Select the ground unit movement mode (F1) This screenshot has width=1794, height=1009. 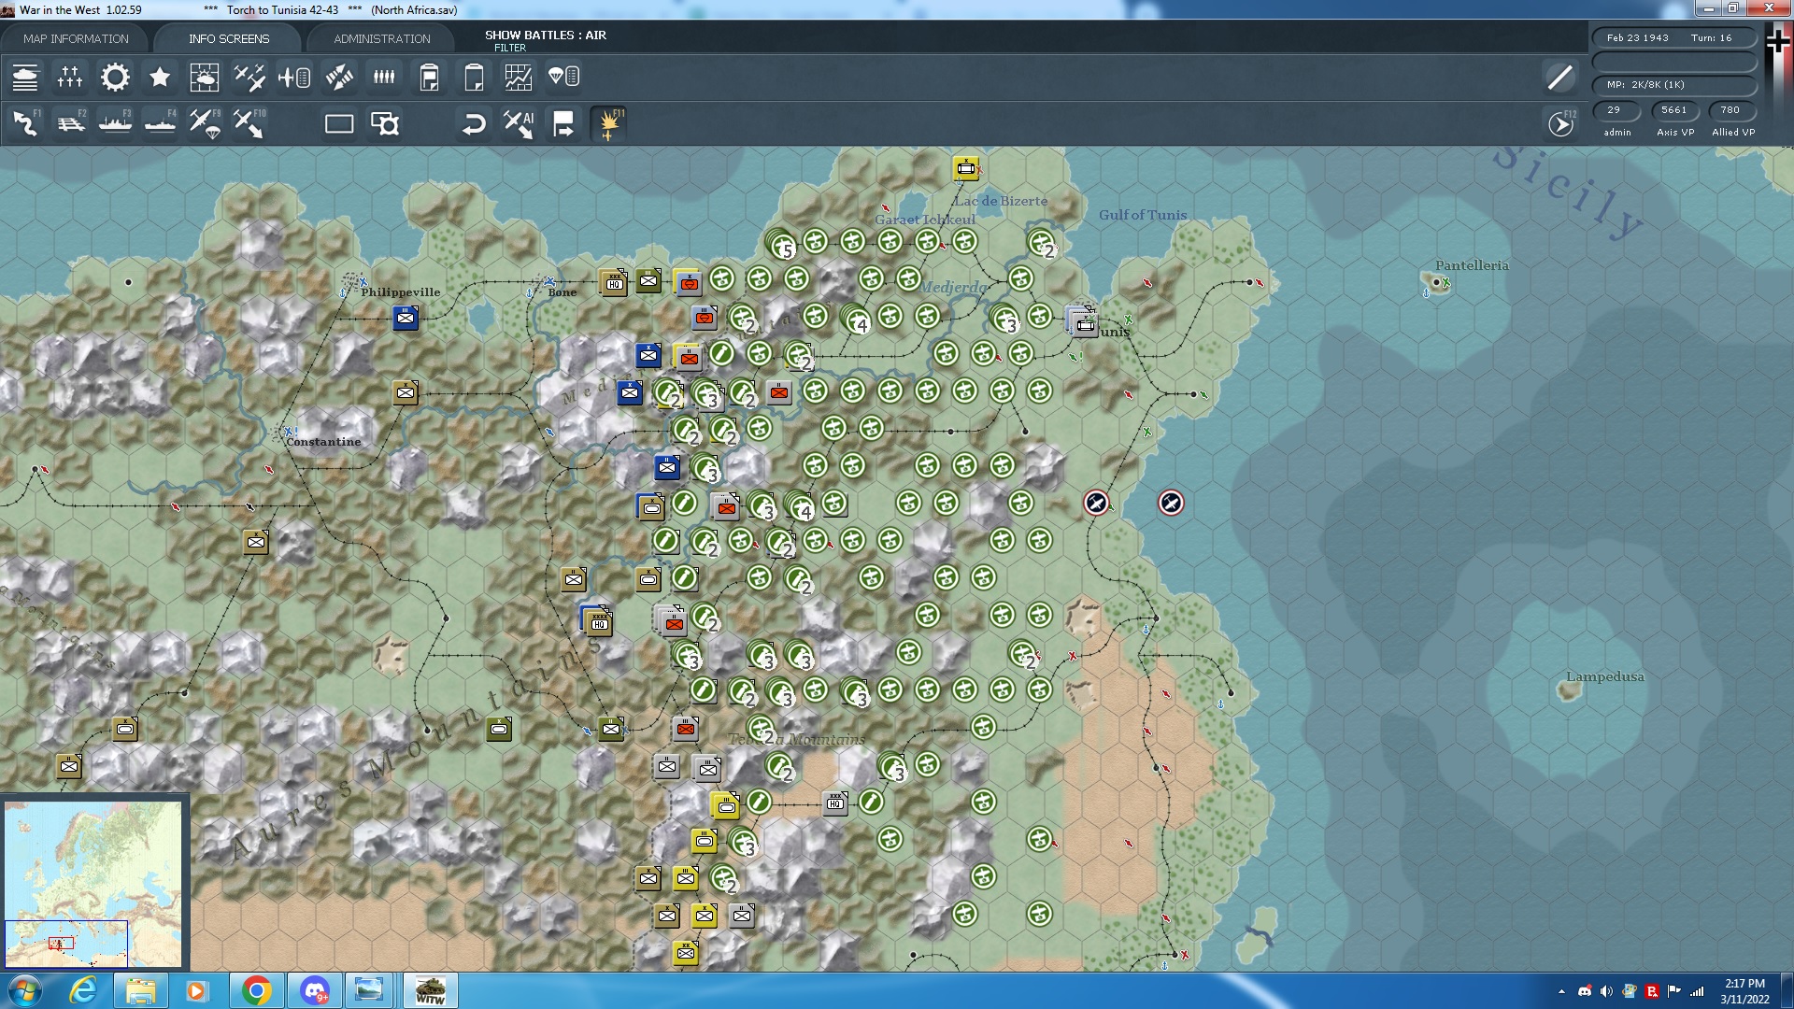click(x=23, y=122)
